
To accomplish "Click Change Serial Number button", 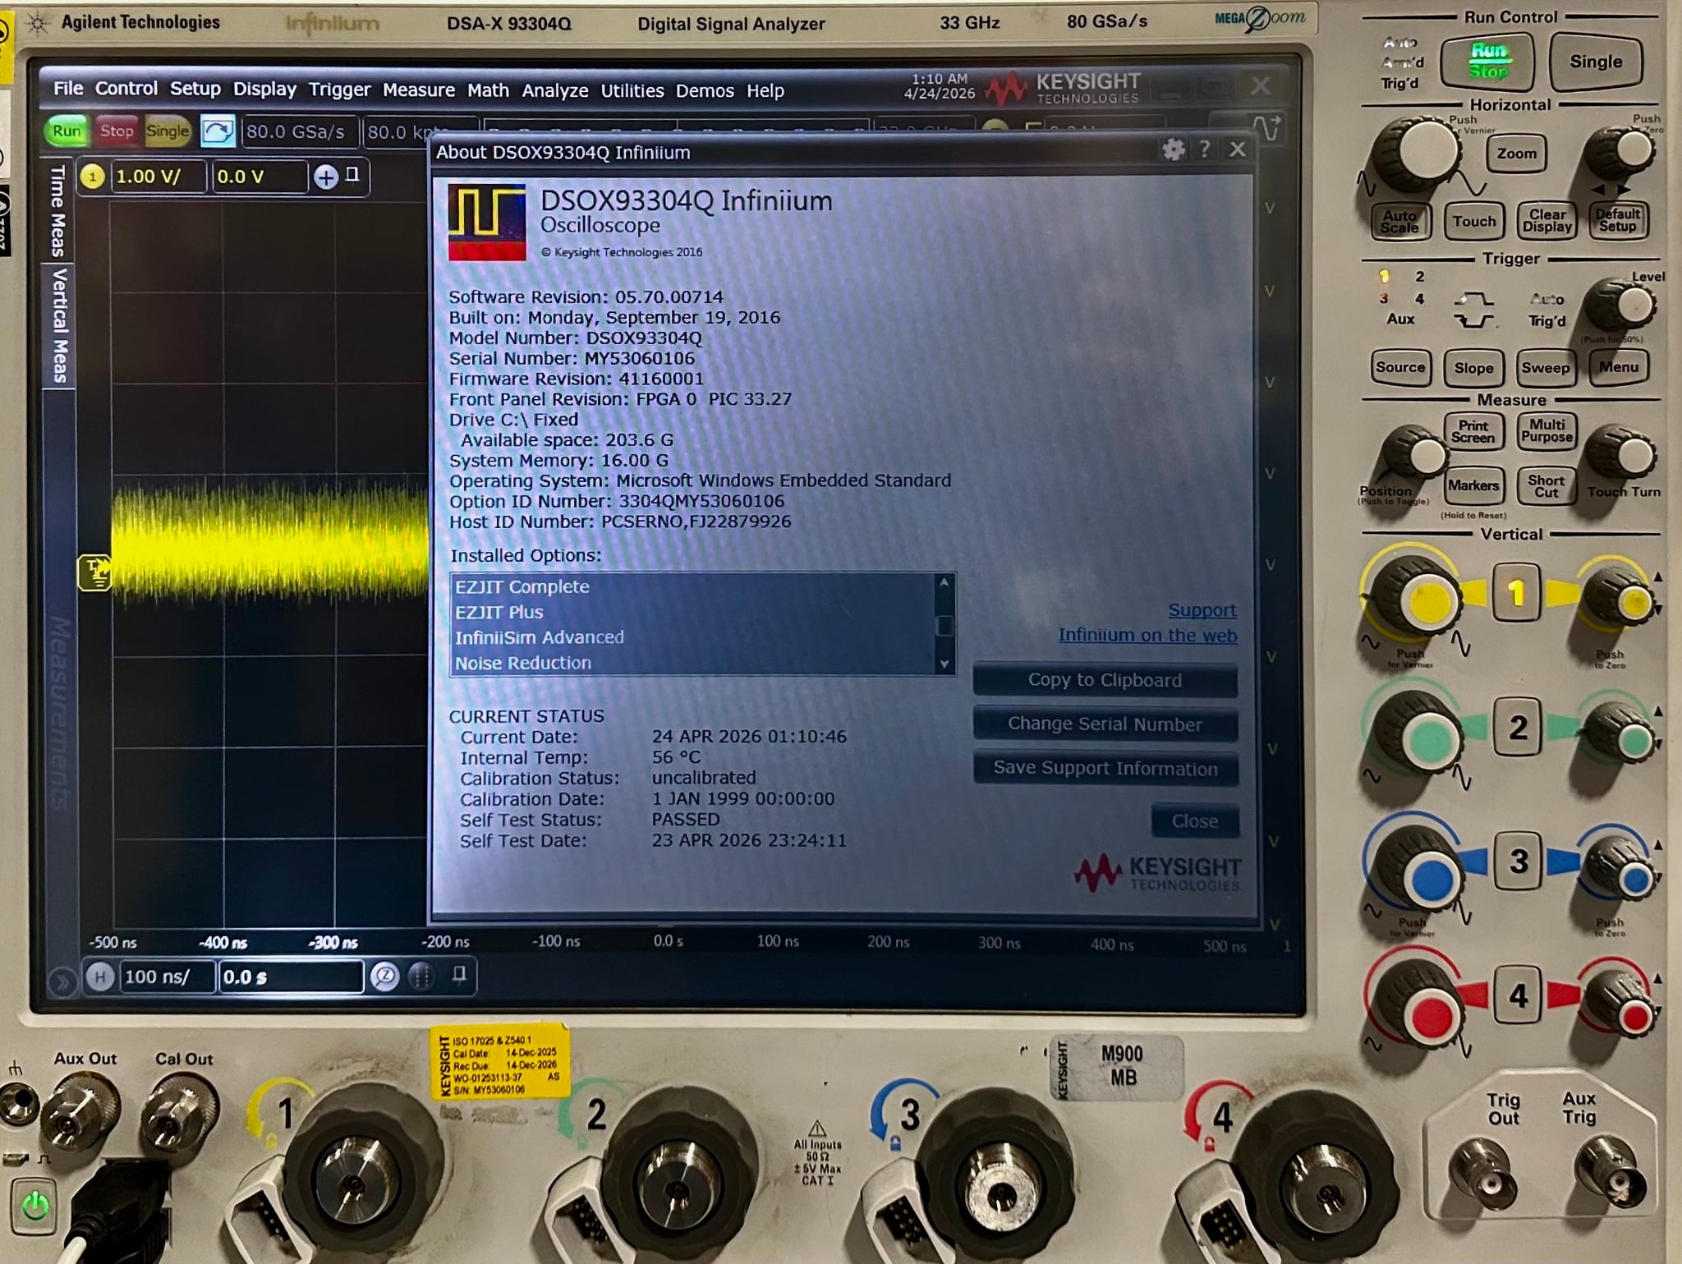I will [1105, 724].
